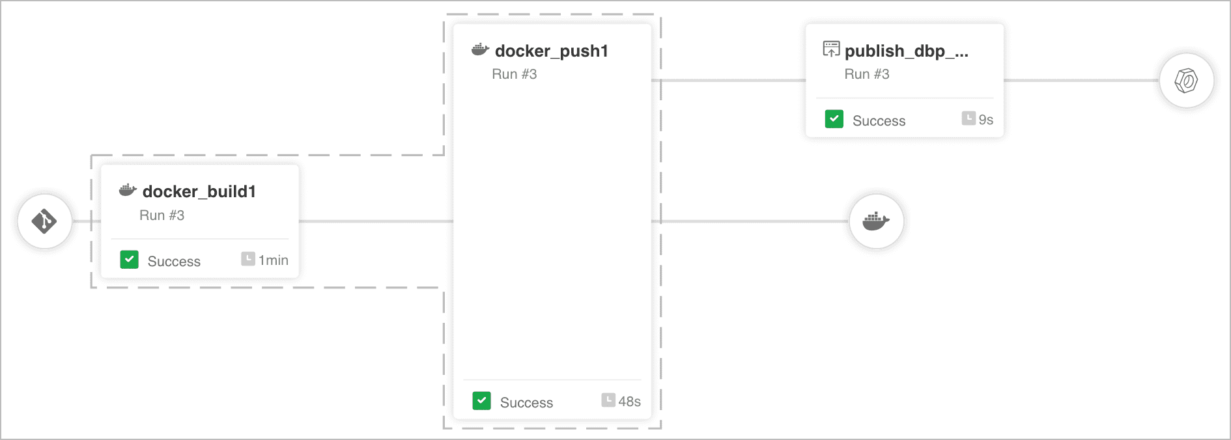This screenshot has width=1231, height=440.
Task: Click green success checkmark in publish_dbp step
Action: tap(834, 119)
